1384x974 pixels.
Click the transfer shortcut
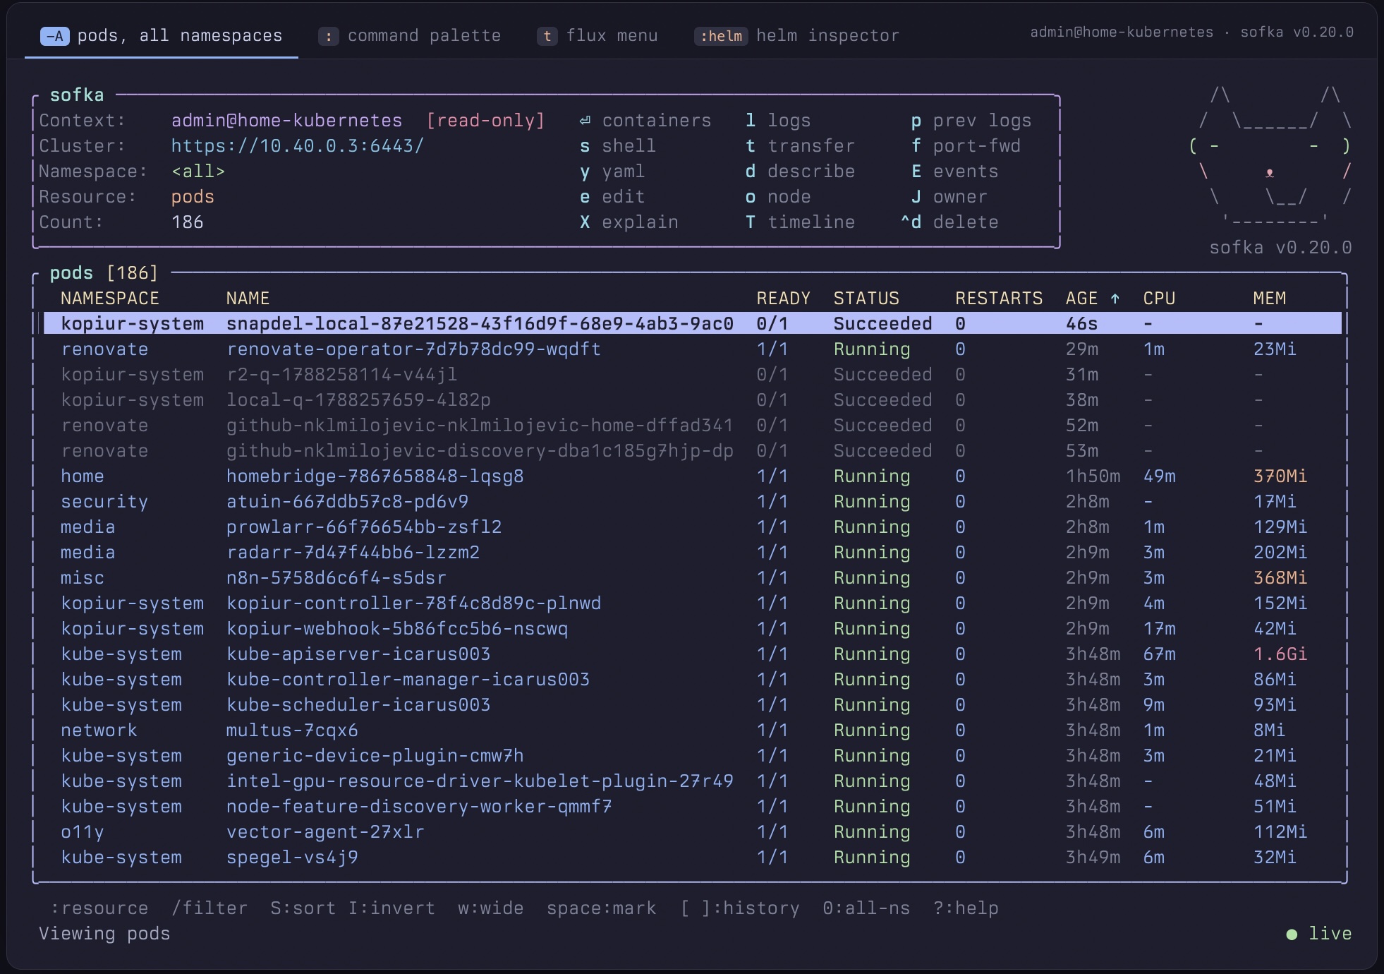(x=800, y=146)
